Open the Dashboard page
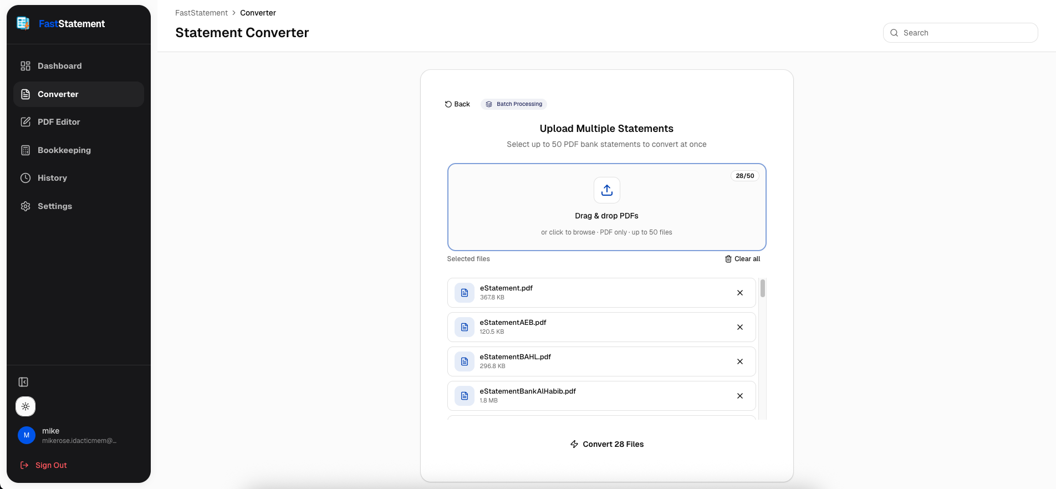1056x489 pixels. (x=59, y=66)
